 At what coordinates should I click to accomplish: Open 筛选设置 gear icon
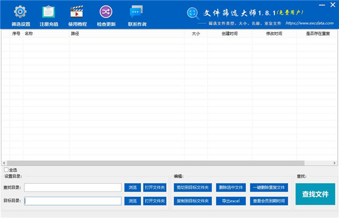[x=20, y=12]
